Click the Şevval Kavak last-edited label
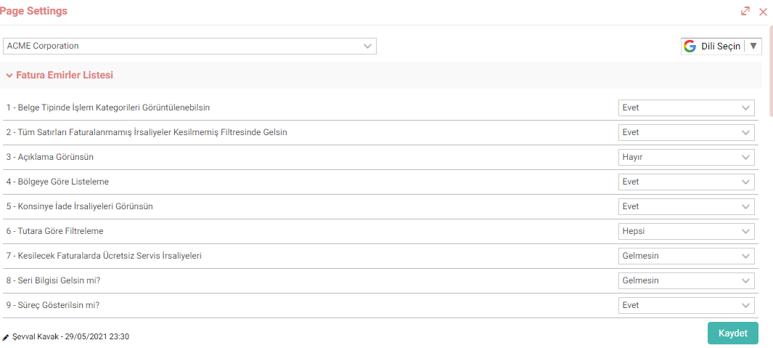773x348 pixels. pyautogui.click(x=70, y=337)
